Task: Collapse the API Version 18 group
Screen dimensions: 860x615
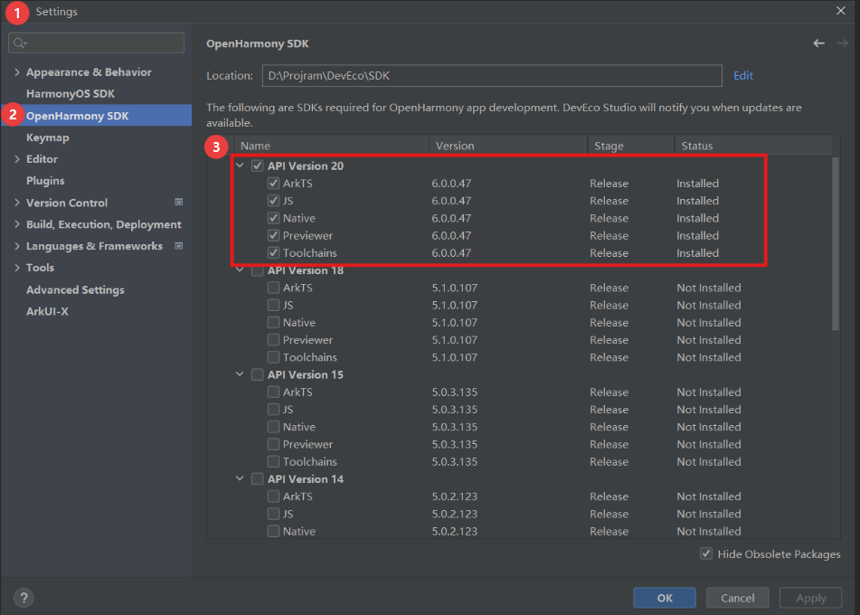Action: tap(240, 270)
